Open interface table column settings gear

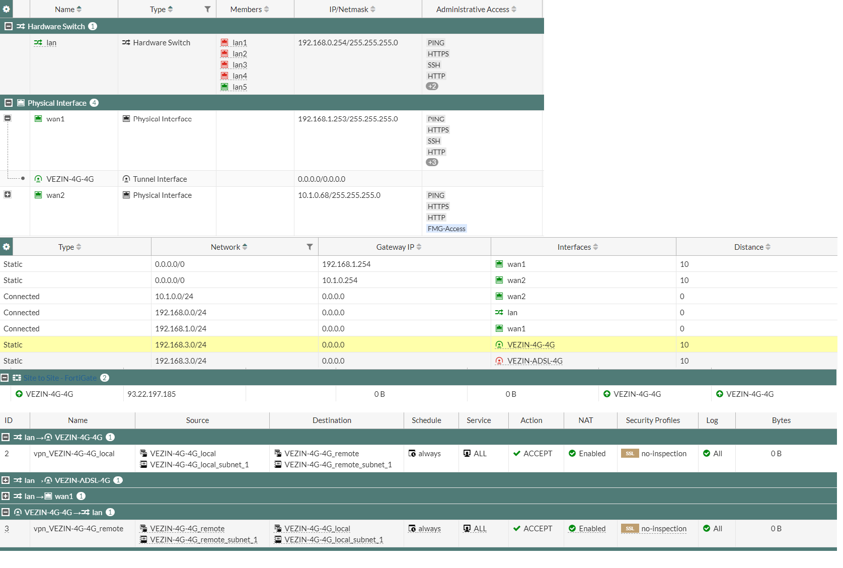6,9
